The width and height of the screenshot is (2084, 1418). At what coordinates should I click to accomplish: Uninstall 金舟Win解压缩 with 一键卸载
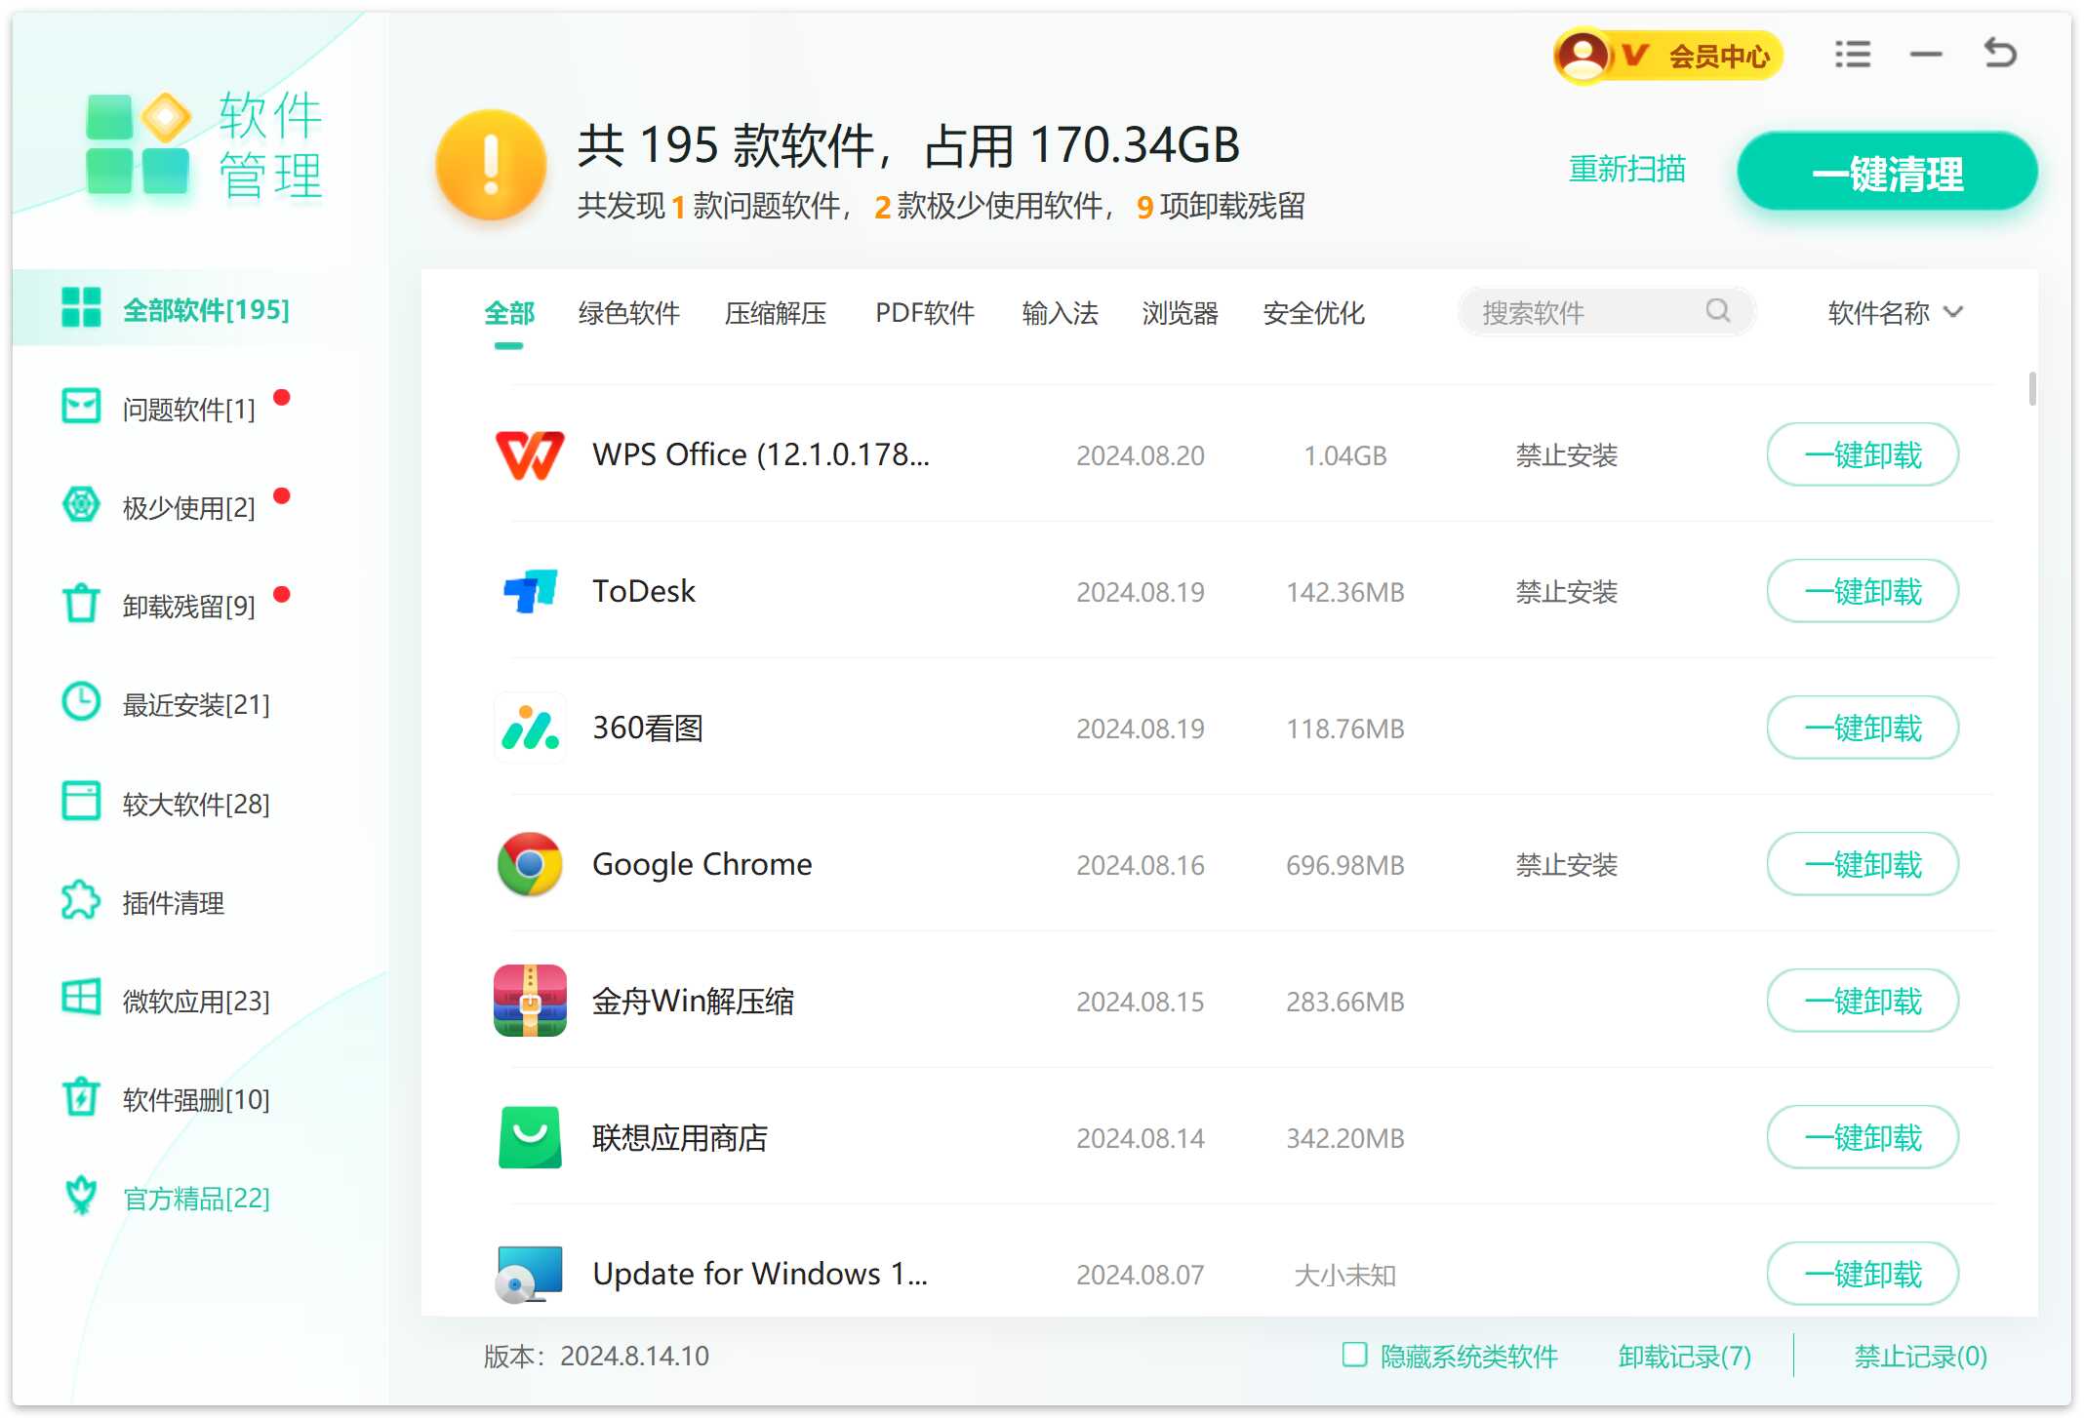pos(1863,1001)
